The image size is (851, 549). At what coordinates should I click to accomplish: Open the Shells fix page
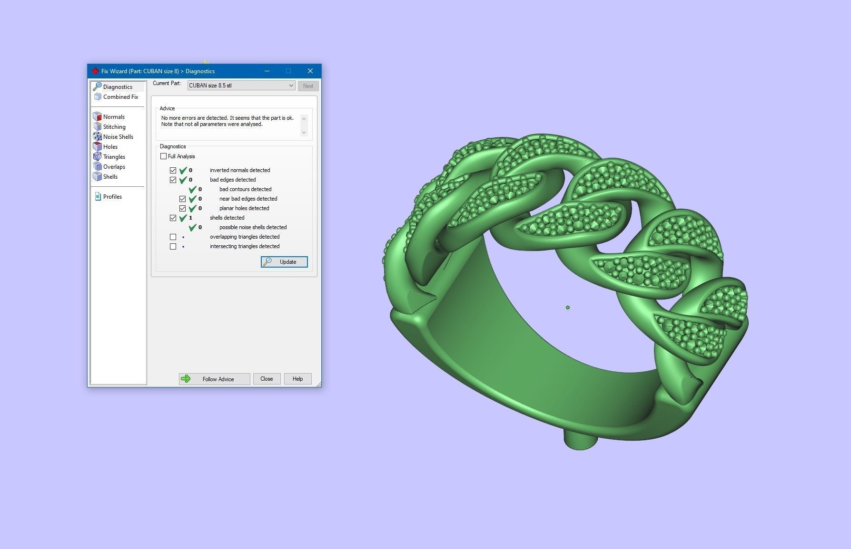(x=110, y=177)
